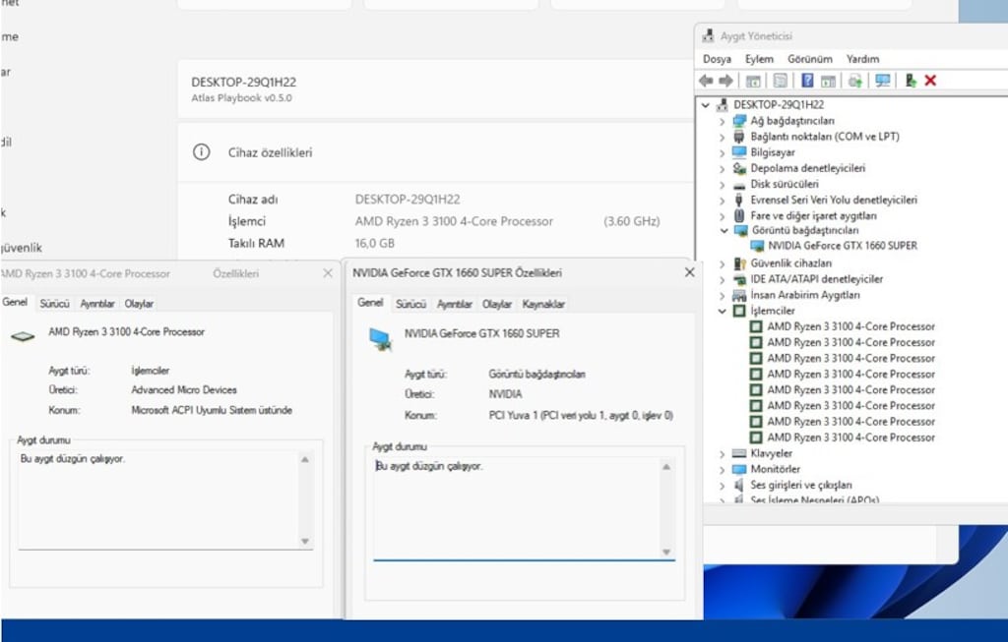Open Ayrıntılar tab in NVIDIA properties
Viewport: 1008px width, 642px height.
tap(455, 304)
